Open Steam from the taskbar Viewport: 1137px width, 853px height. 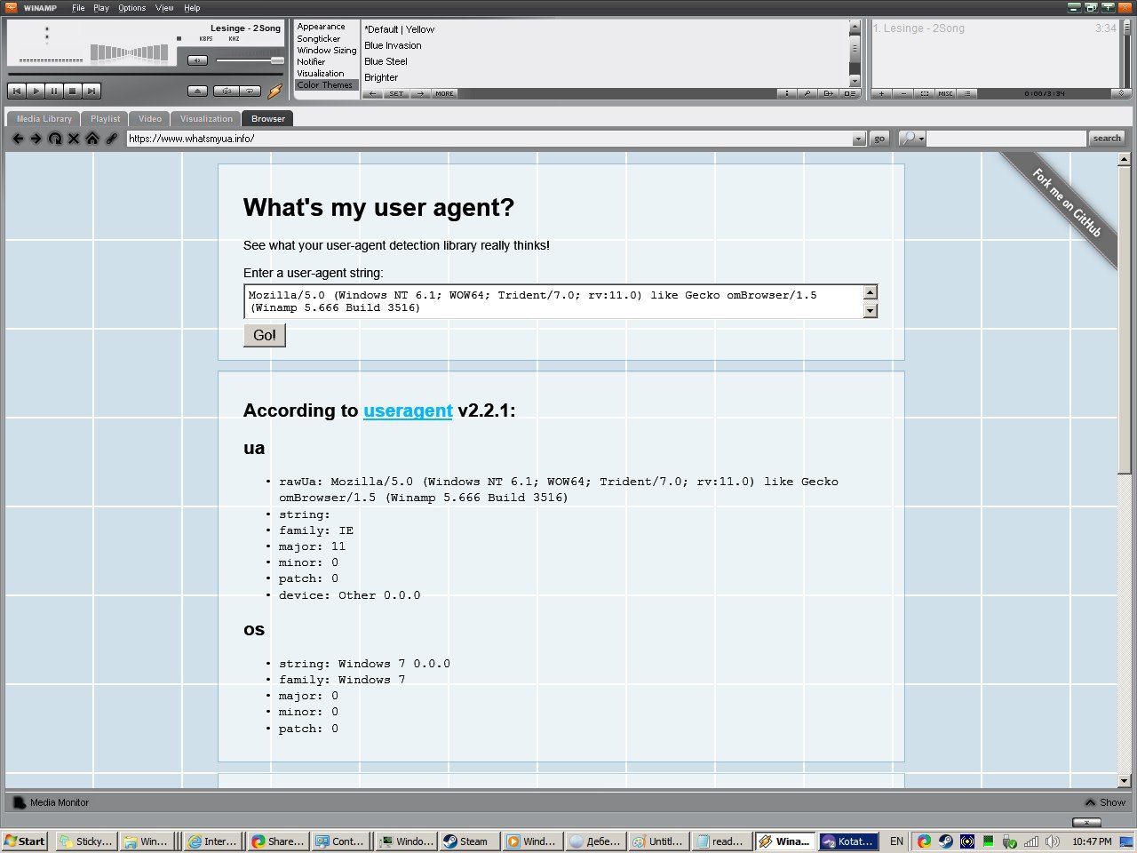[468, 841]
